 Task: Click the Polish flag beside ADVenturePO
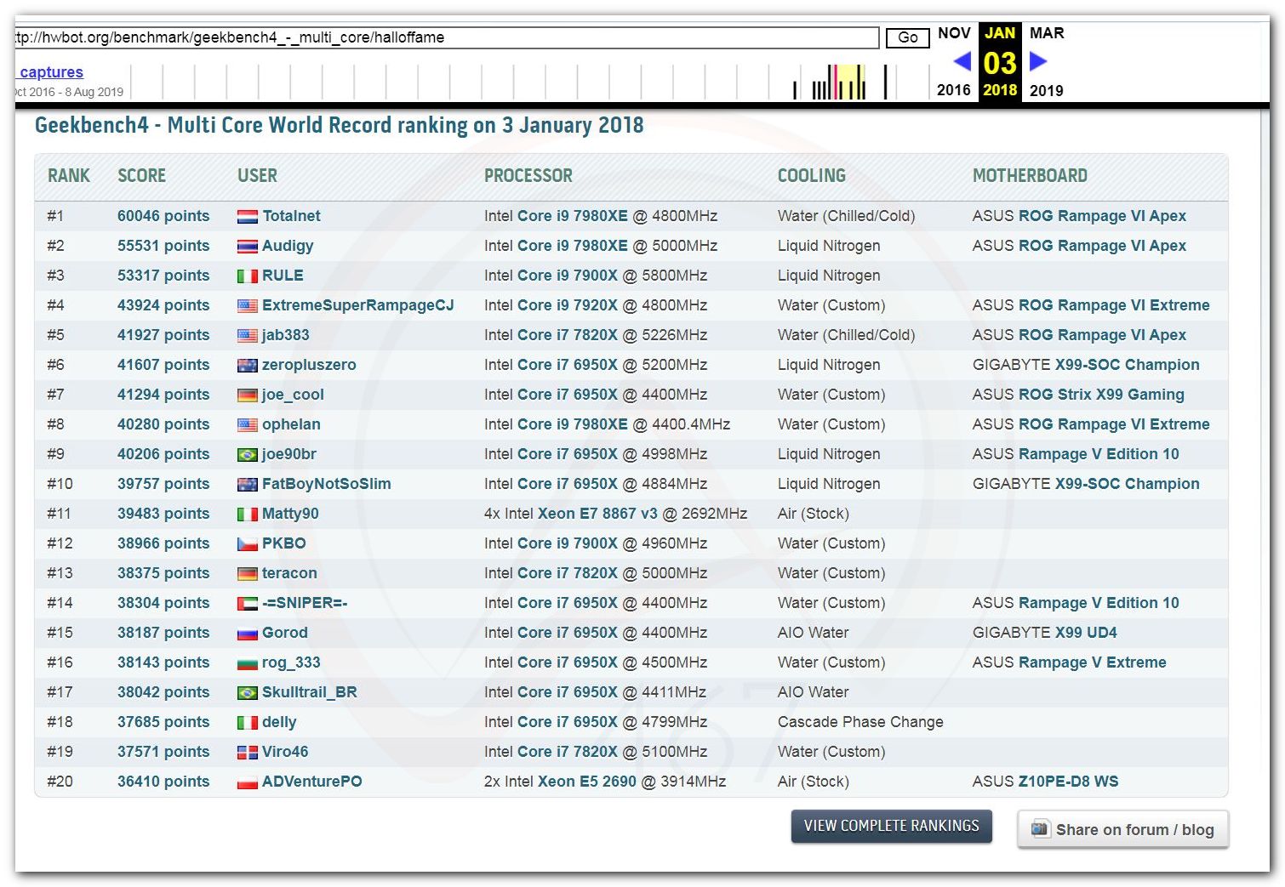click(247, 782)
